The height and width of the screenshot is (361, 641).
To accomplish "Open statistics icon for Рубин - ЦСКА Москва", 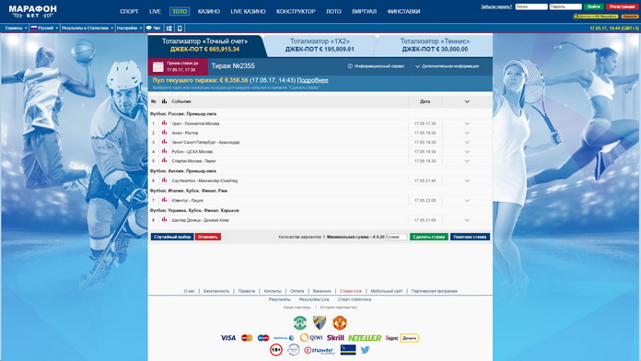I will tap(164, 151).
